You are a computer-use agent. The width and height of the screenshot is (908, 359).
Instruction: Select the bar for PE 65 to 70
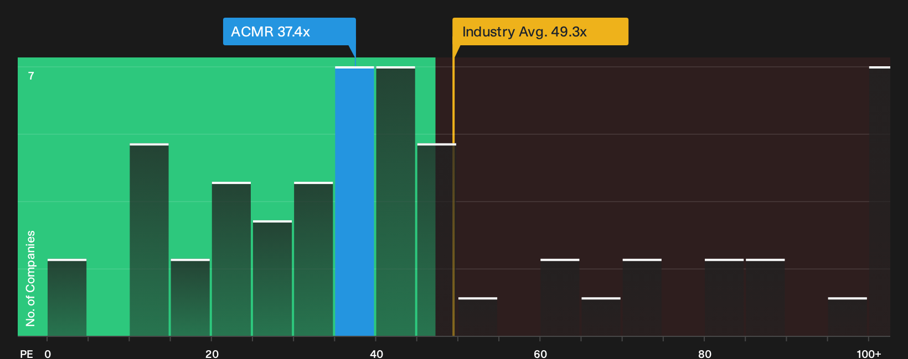click(x=601, y=316)
